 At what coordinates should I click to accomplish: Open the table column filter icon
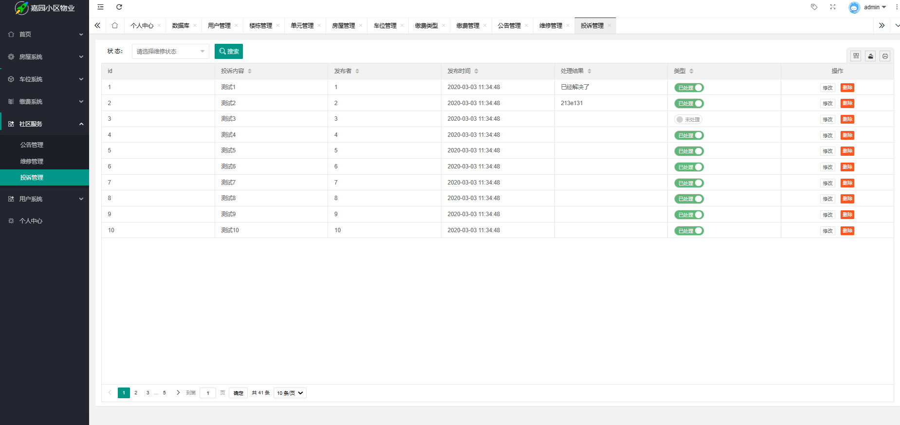856,56
